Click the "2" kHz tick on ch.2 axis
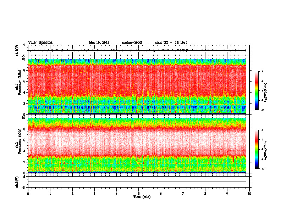This screenshot has height=217, width=281. coord(25,162)
